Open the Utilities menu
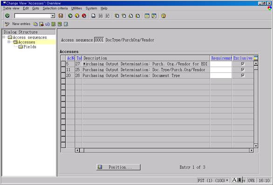Screen dimensions: 273x185 tap(76, 8)
